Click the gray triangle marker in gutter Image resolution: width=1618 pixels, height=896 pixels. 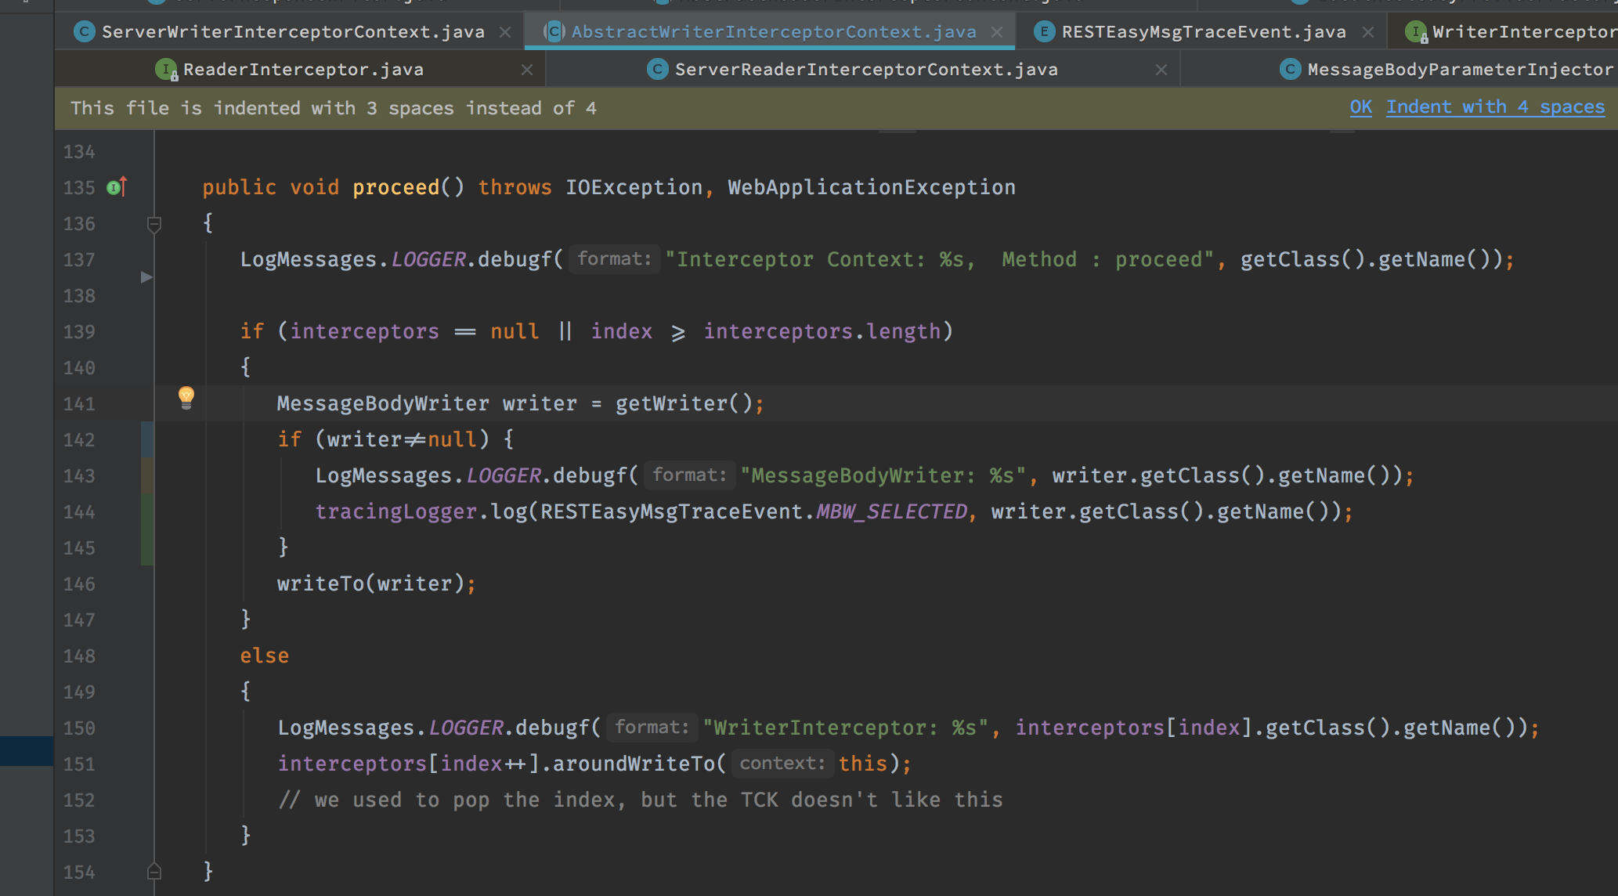point(146,277)
